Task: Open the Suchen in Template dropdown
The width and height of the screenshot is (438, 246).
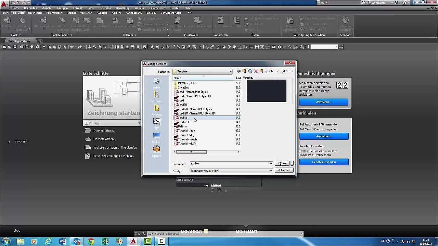Action: (231, 71)
